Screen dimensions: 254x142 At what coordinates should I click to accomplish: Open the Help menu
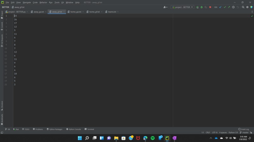(77, 3)
